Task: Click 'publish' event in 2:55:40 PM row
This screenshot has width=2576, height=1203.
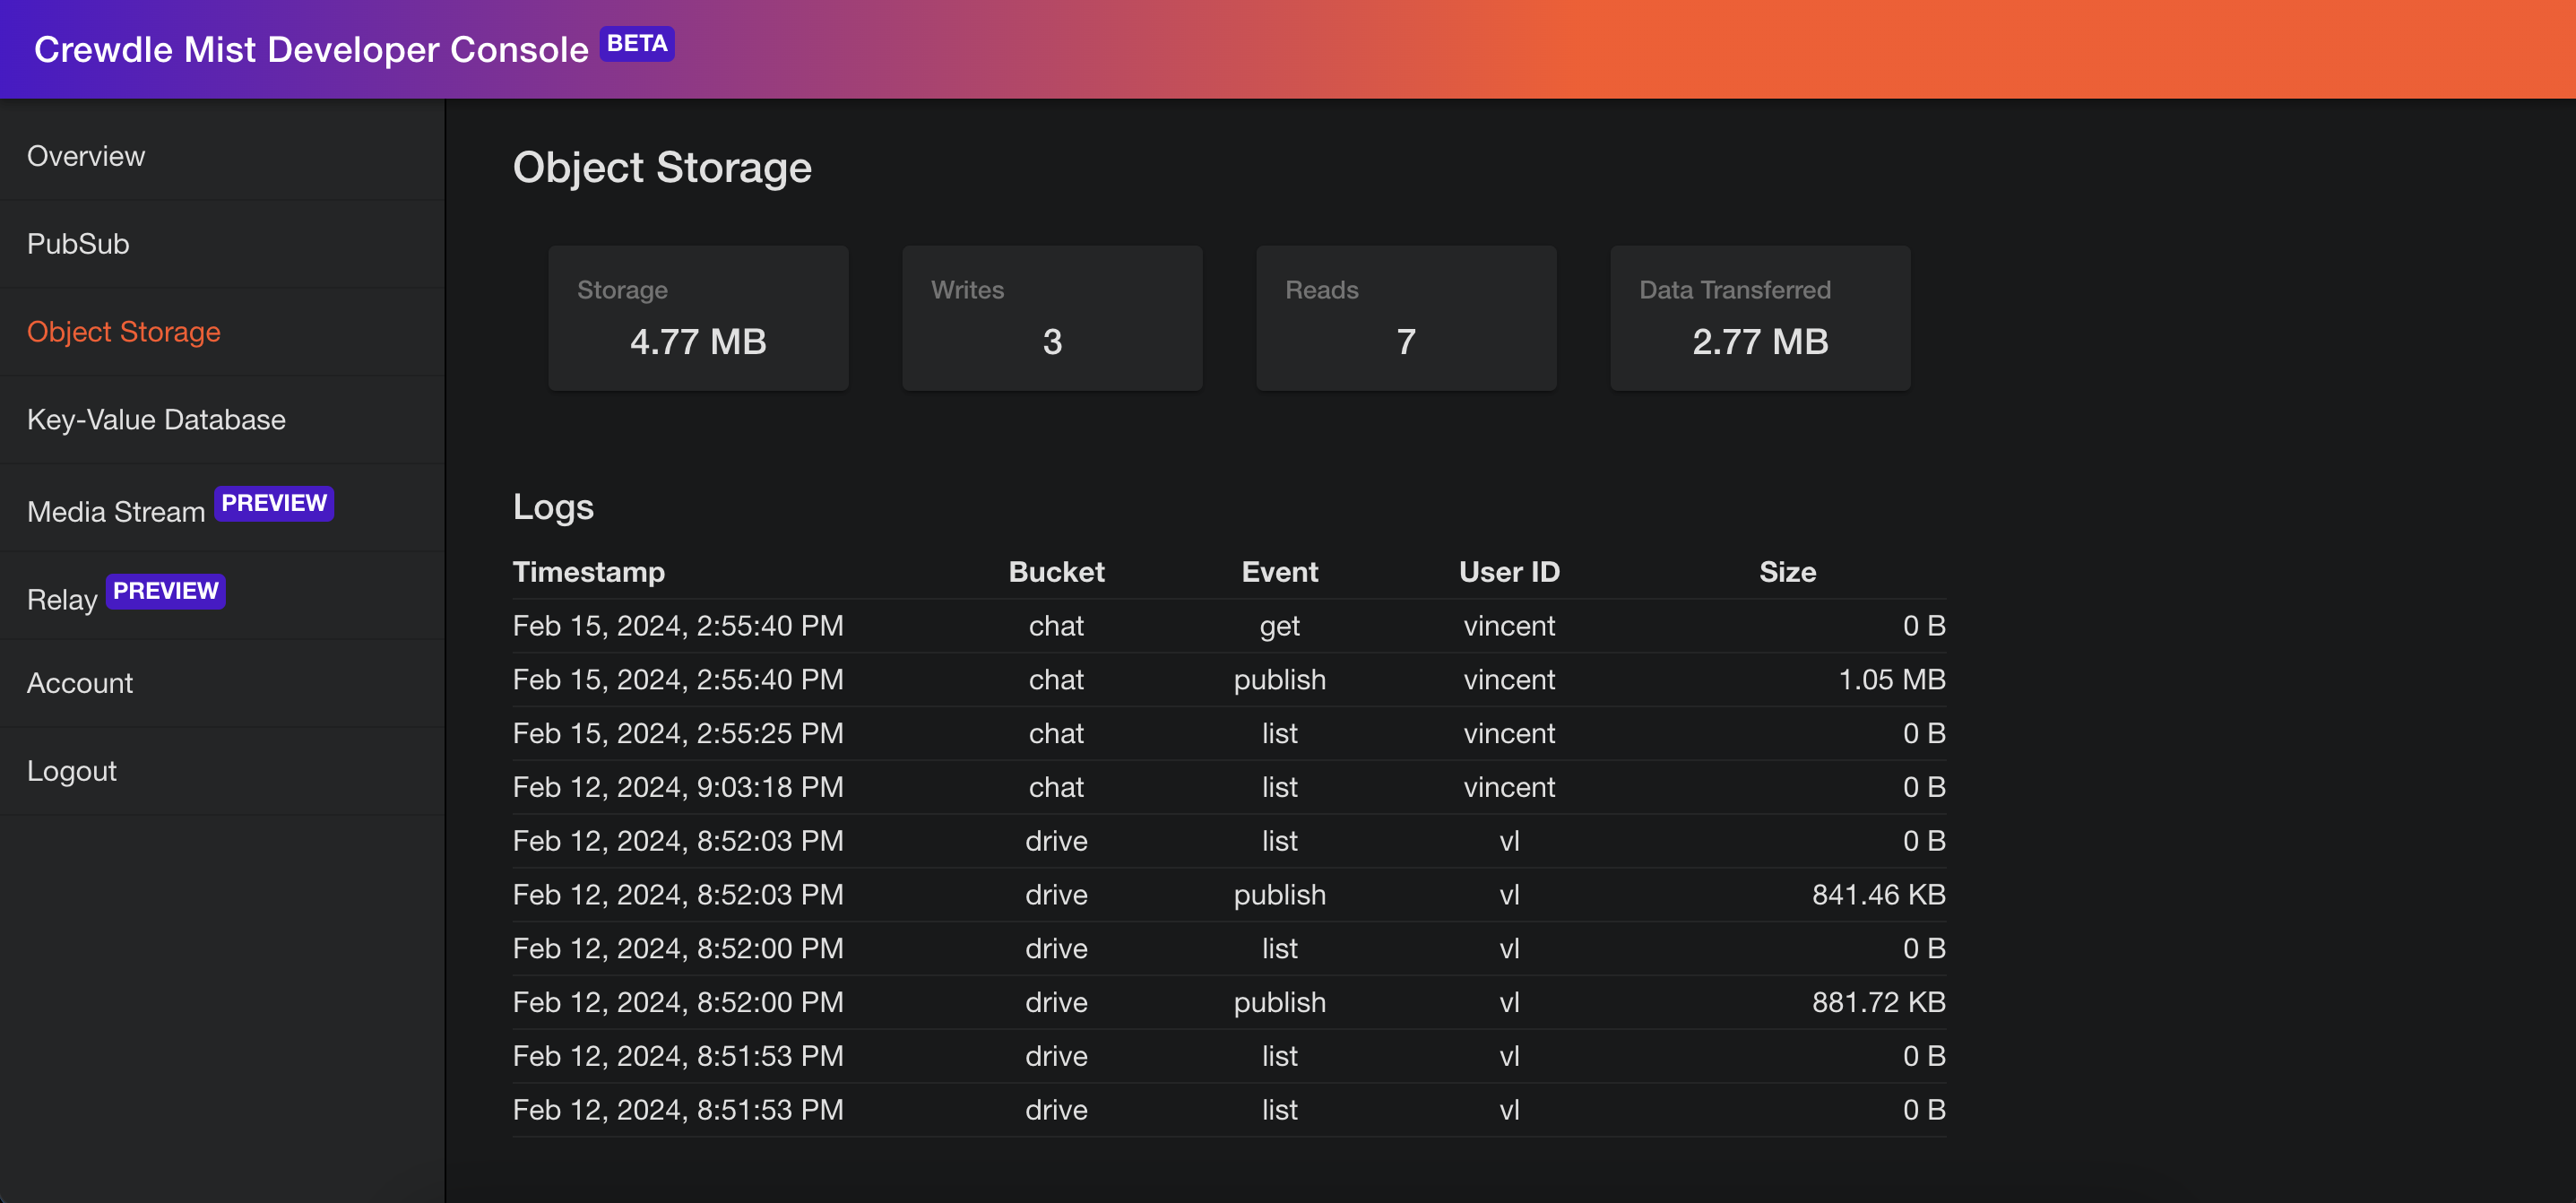Action: click(1280, 680)
